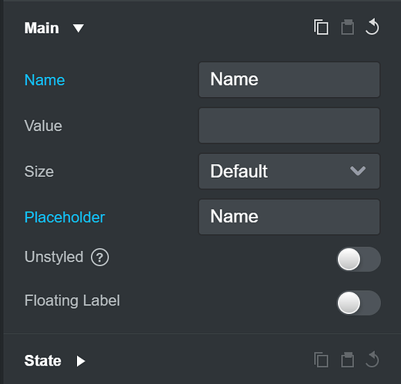
Task: Reset the Main section settings
Action: pos(372,26)
